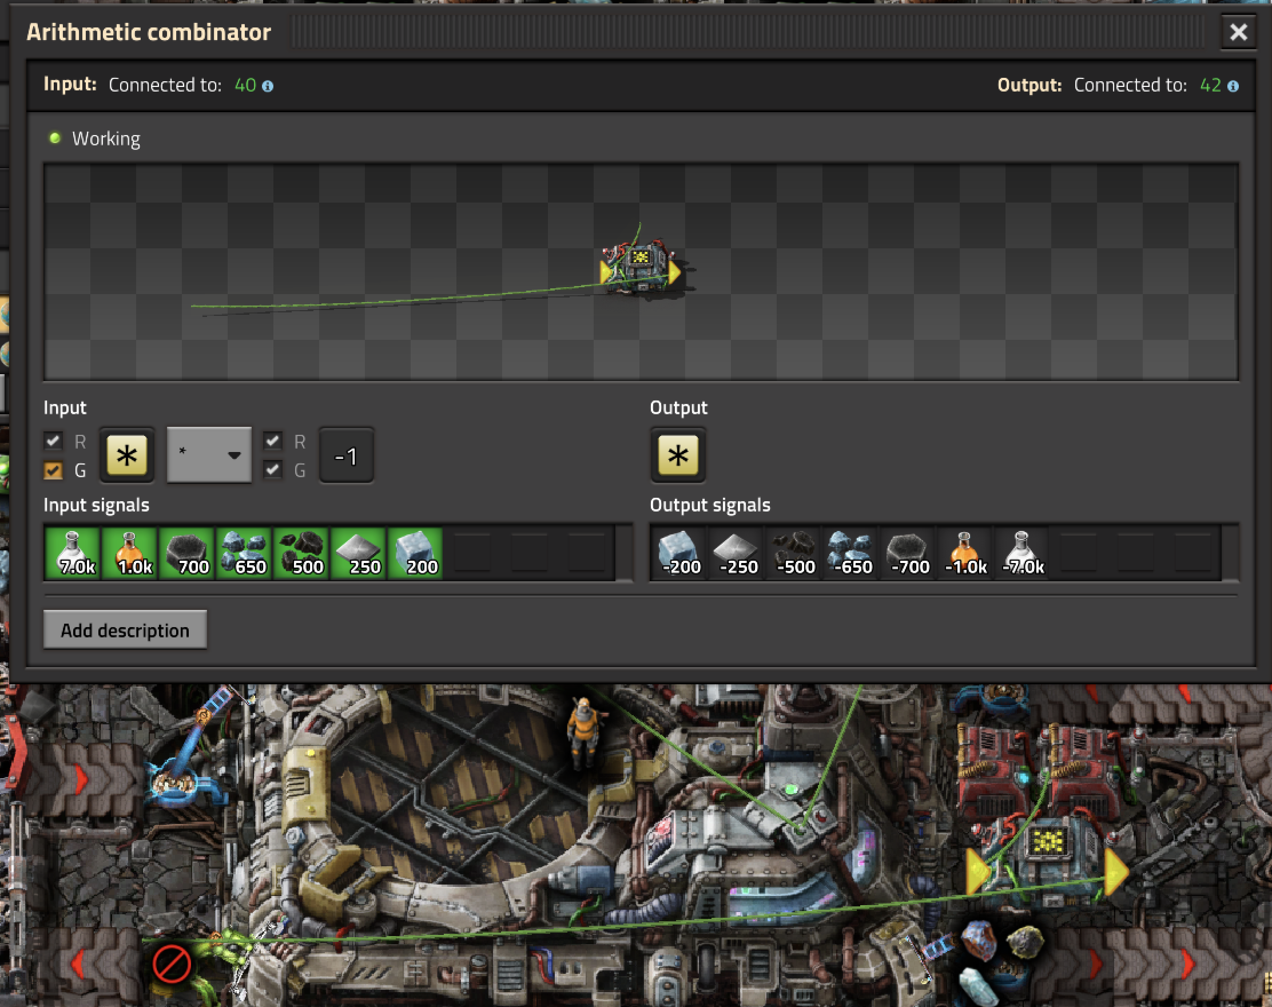Image resolution: width=1272 pixels, height=1007 pixels.
Task: Click the orange flask input signal showing 1.0k
Action: coord(130,553)
